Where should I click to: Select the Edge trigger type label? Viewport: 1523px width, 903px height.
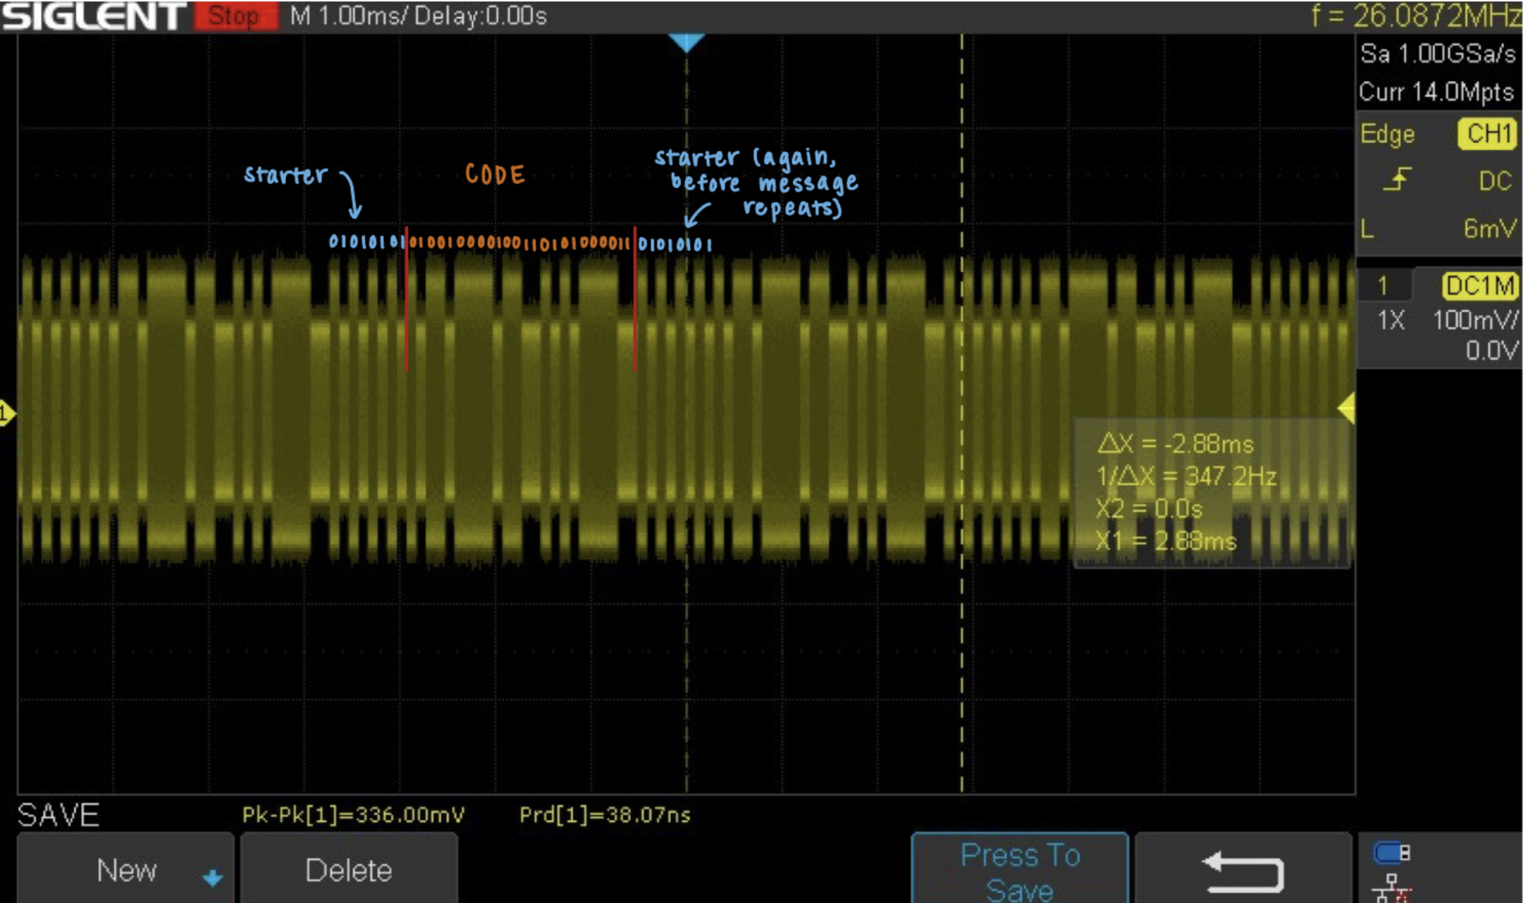click(x=1387, y=134)
